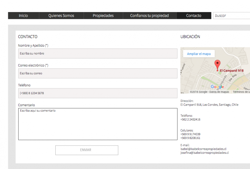Open the Términos de uso map link

coord(241,92)
